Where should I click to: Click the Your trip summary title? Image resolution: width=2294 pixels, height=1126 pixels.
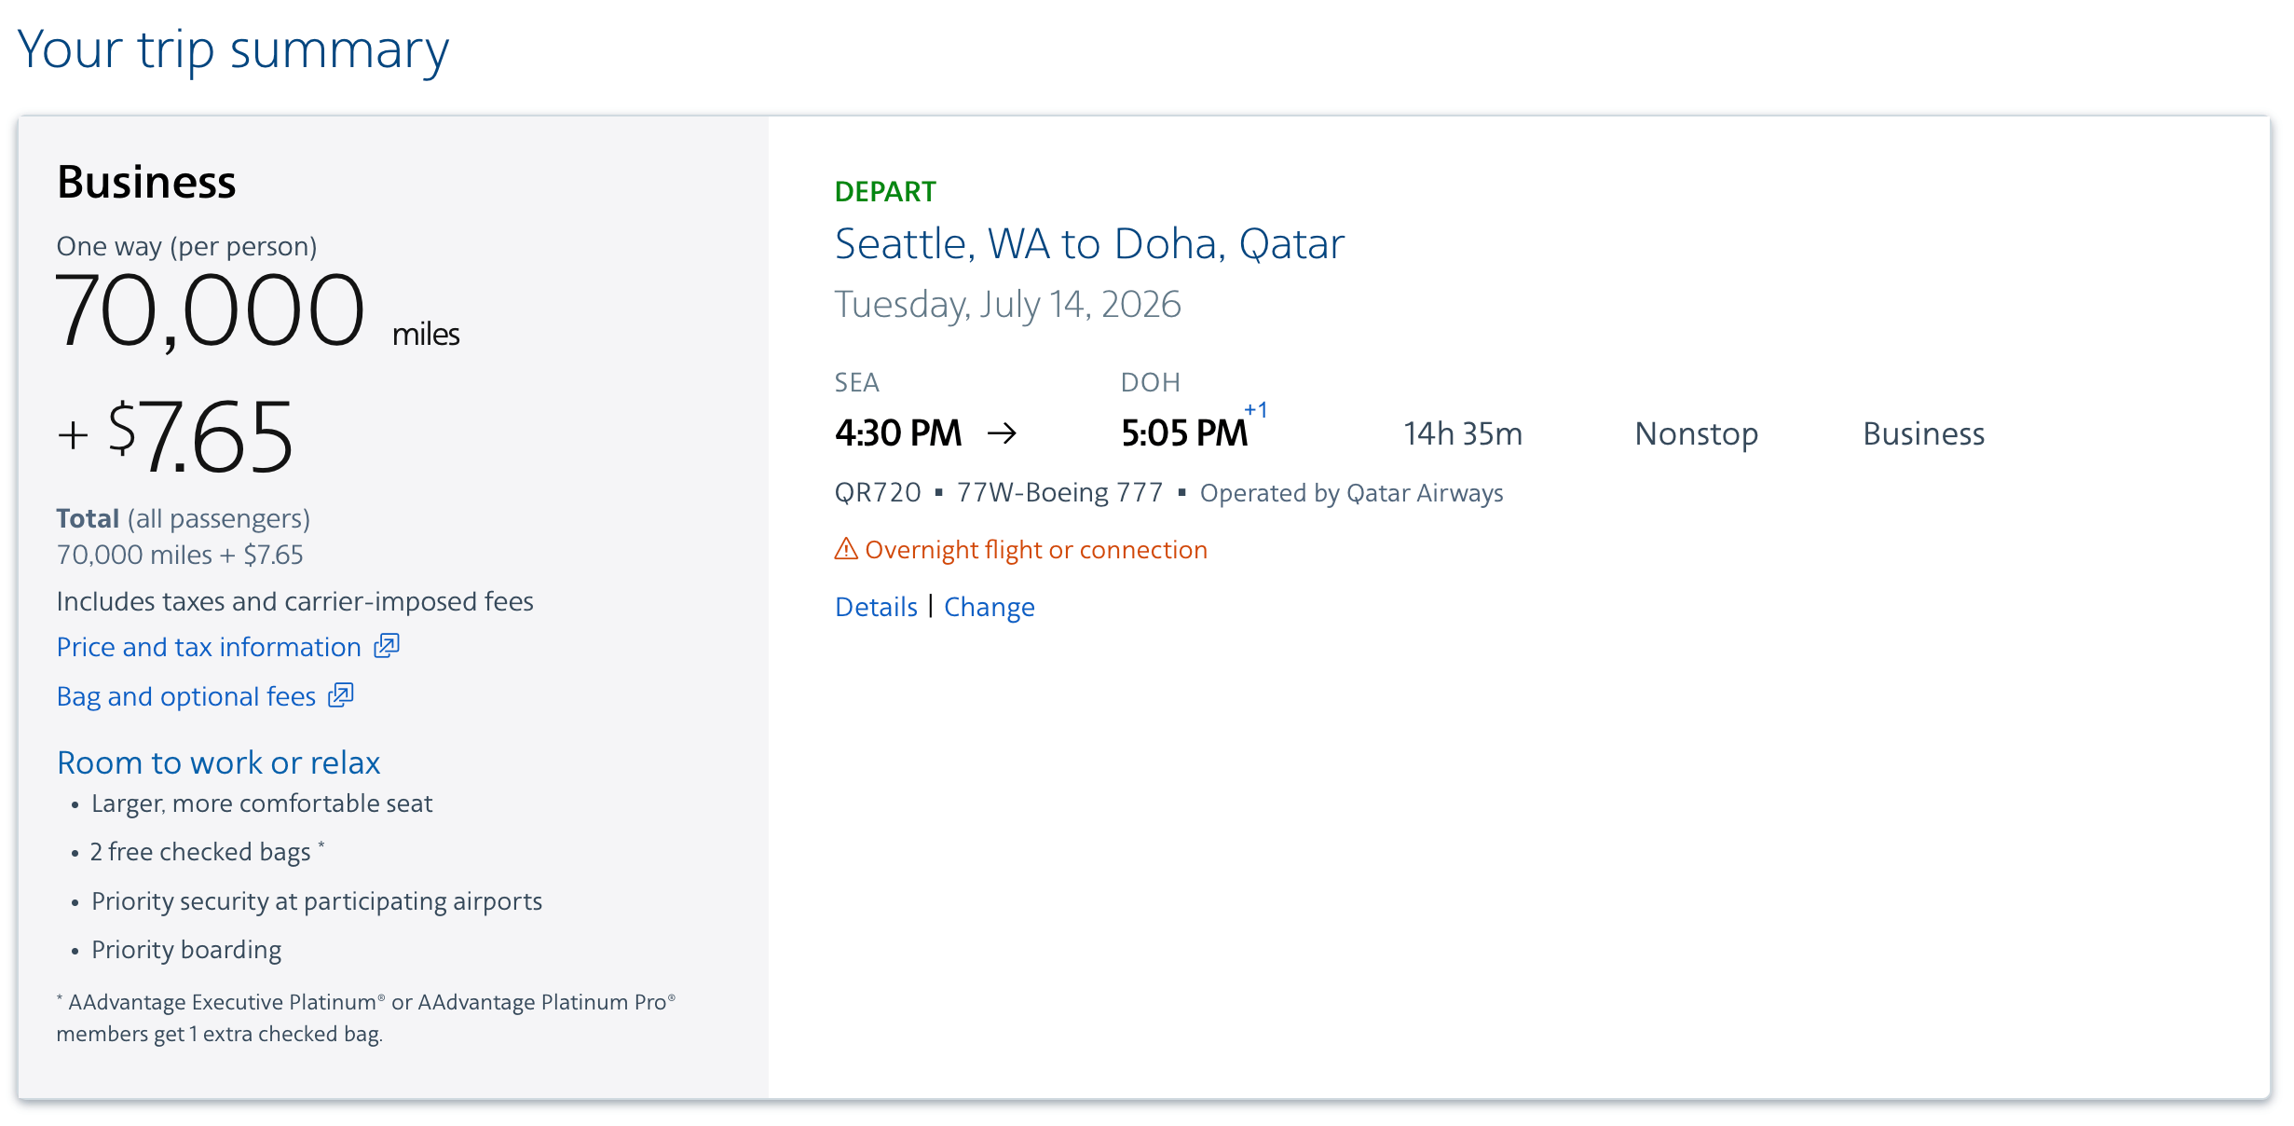(233, 49)
